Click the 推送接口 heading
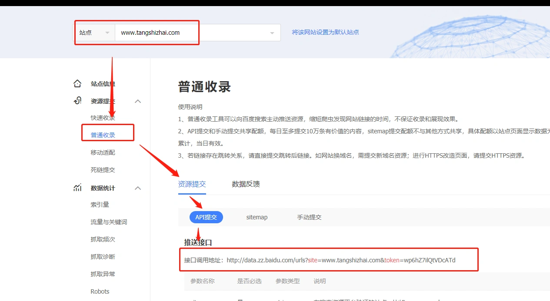Viewport: 550px width, 301px height. pos(198,242)
